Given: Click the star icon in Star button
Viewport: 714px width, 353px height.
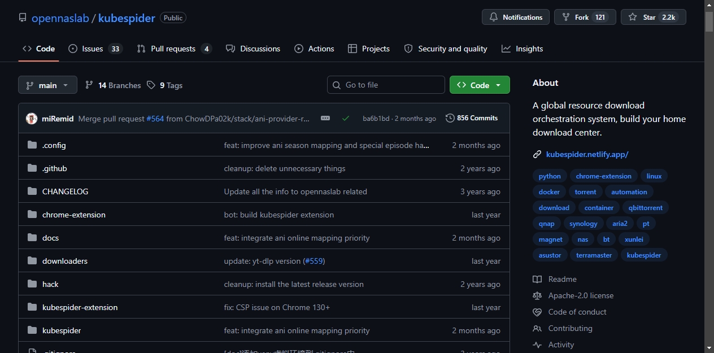Looking at the screenshot, I should (x=633, y=18).
